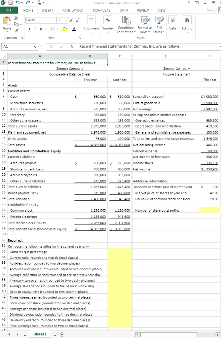Open underline style dropdown arrow

(x=45, y=29)
